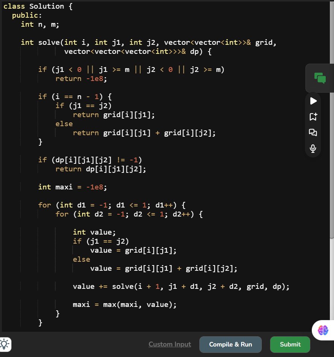The image size is (334, 357).
Task: Open the Custom Input link
Action: [170, 344]
